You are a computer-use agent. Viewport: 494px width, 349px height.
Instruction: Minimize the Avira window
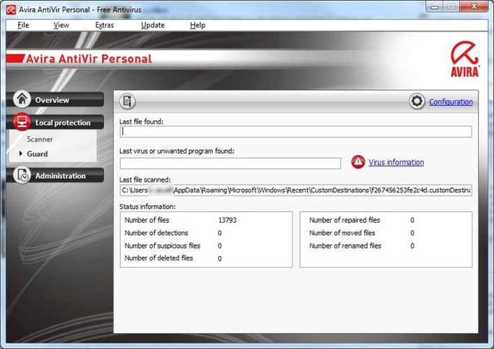pos(435,6)
